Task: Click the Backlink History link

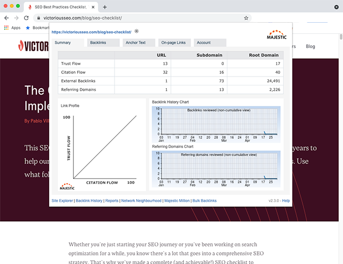Action: 89,201
